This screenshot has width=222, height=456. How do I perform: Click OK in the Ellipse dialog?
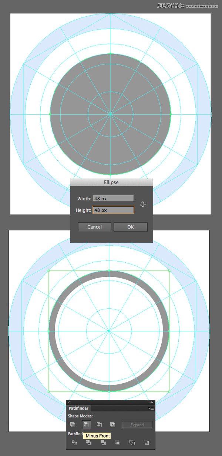coord(131,227)
